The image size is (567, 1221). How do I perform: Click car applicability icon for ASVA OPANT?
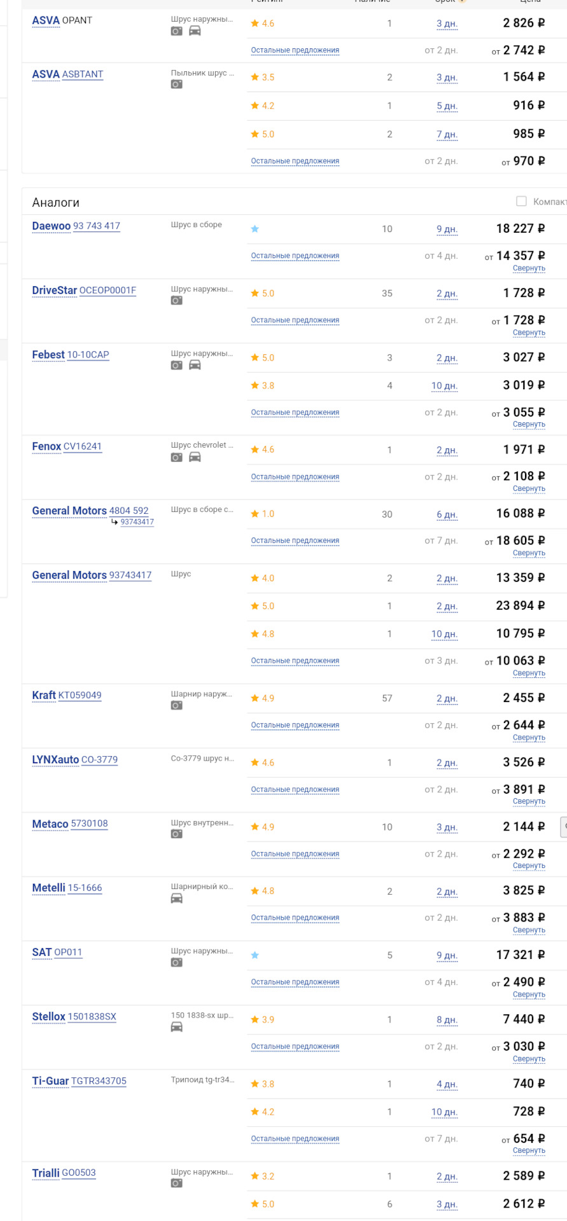195,31
